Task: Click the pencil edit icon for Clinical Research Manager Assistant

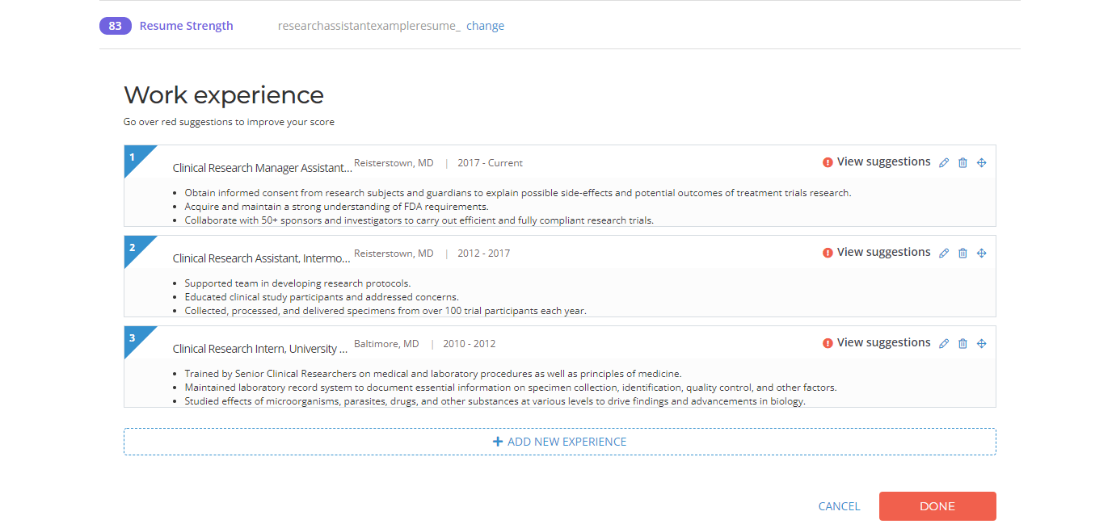Action: (x=944, y=163)
